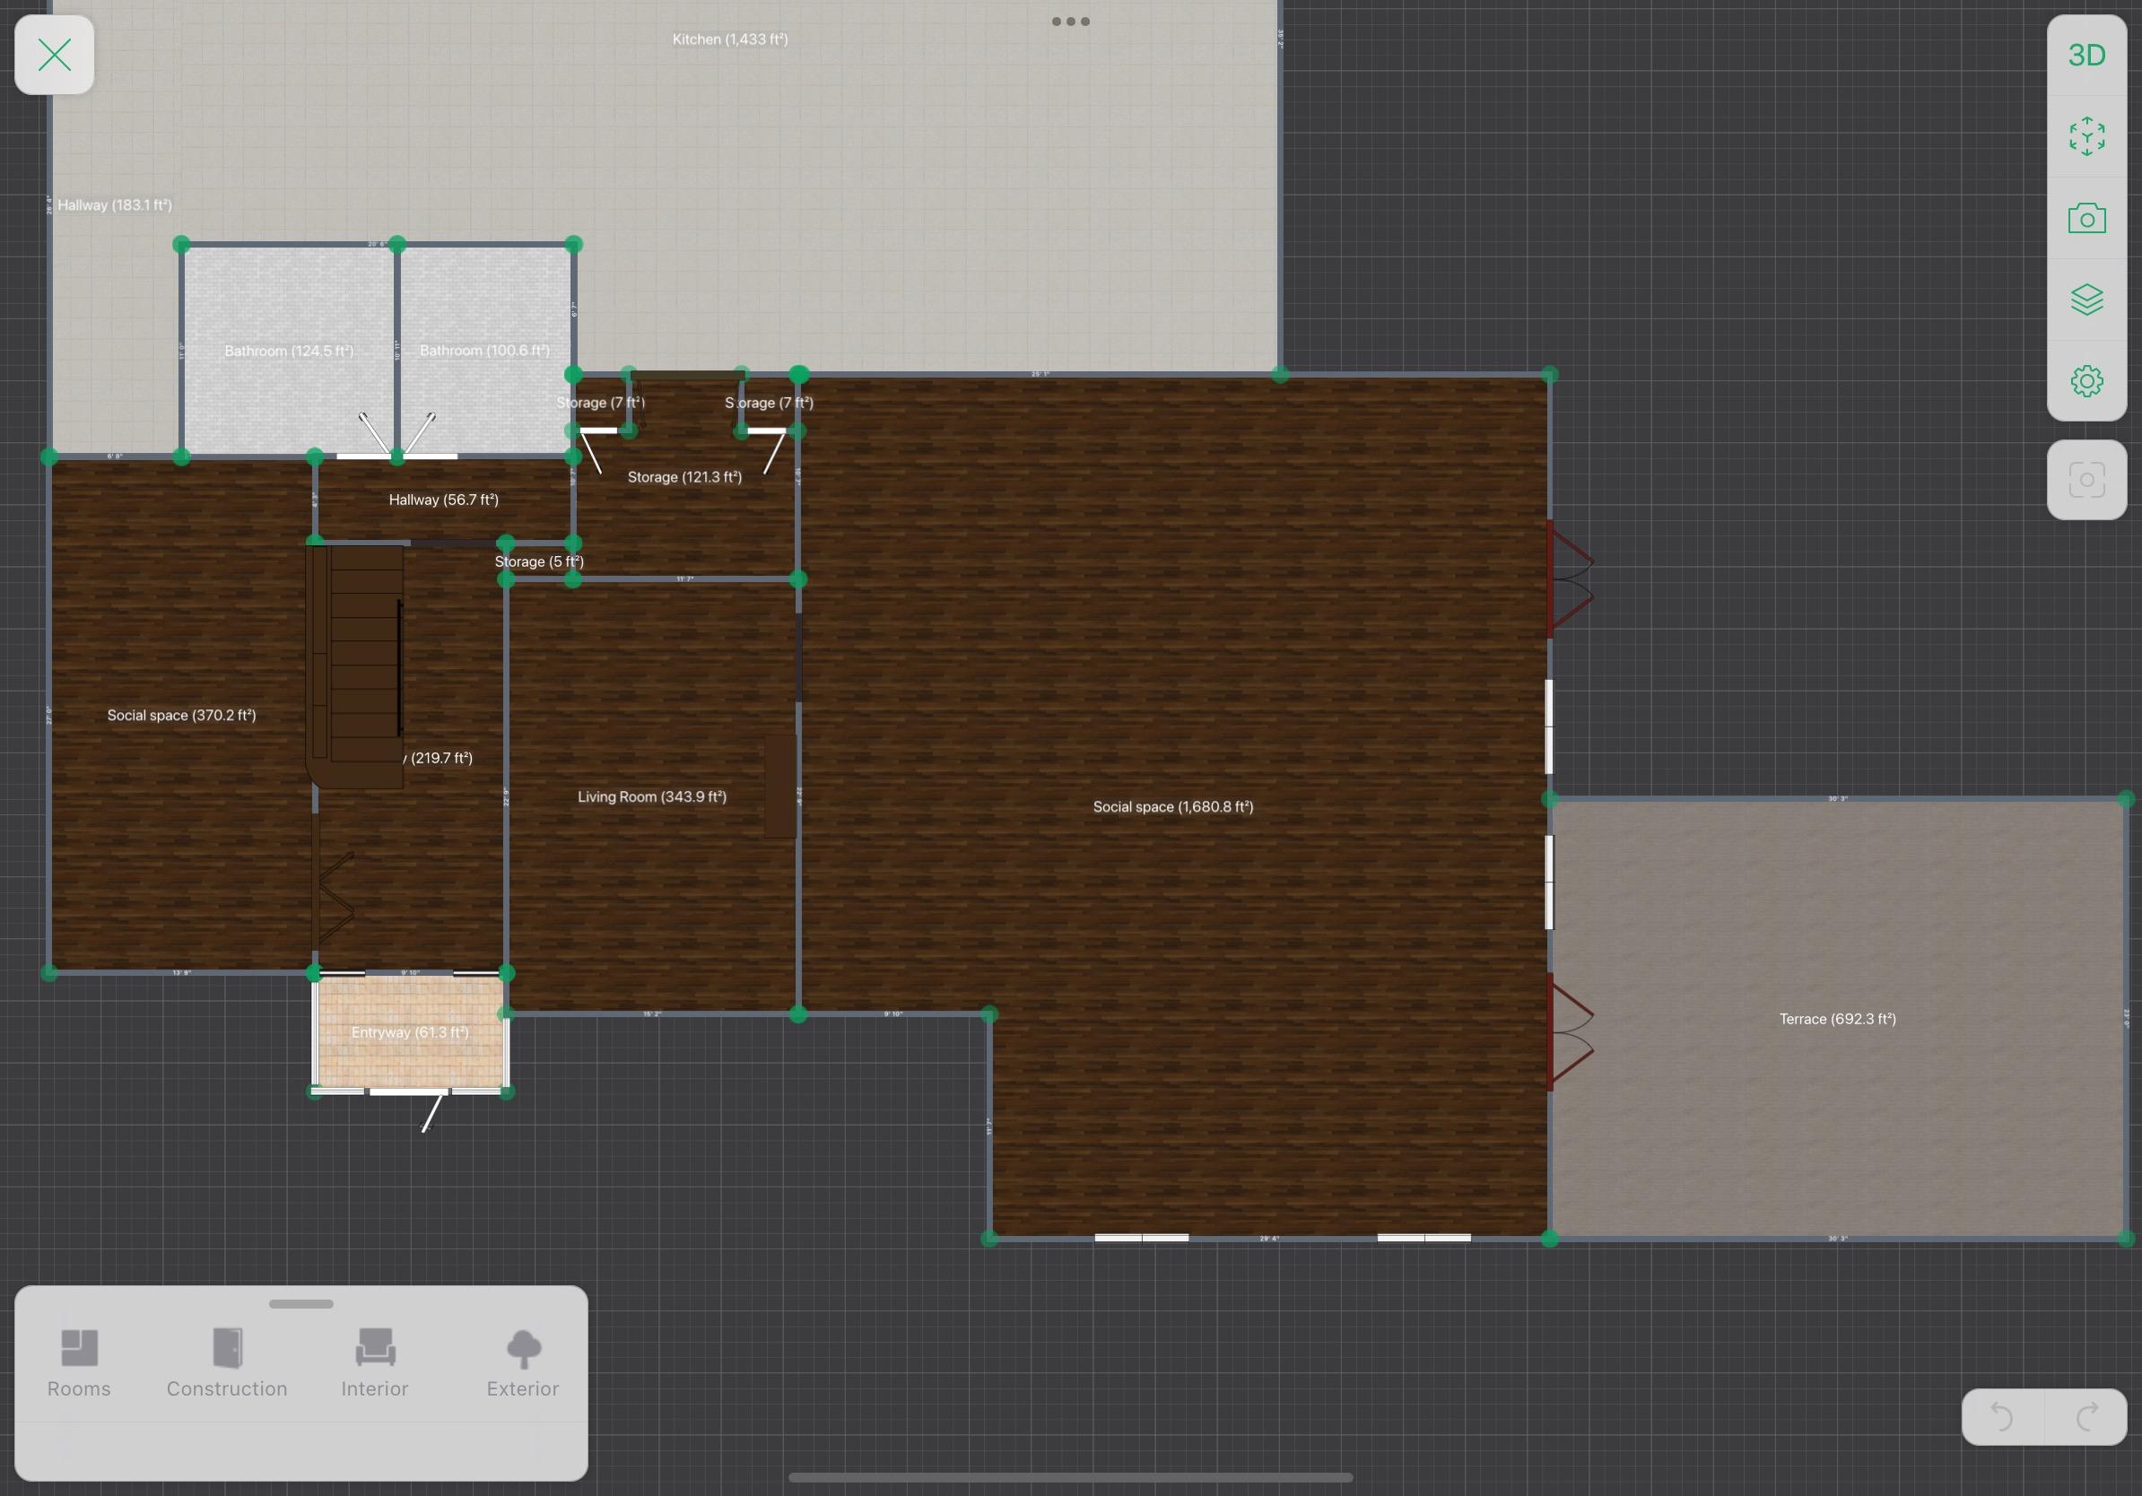
Task: Open the settings gear
Action: click(2086, 380)
